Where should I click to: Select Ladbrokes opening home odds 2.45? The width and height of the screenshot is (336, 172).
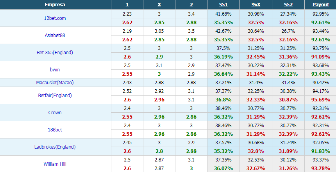(x=127, y=142)
